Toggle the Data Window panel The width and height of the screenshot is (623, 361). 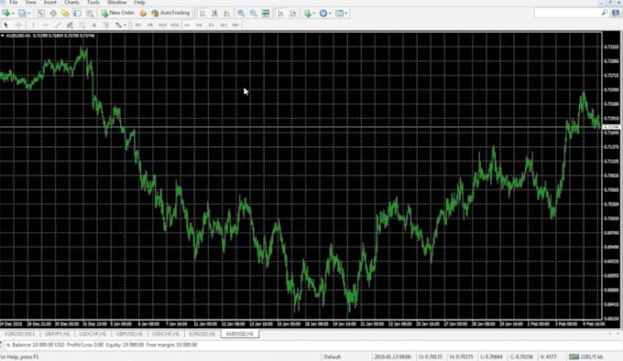click(x=53, y=13)
